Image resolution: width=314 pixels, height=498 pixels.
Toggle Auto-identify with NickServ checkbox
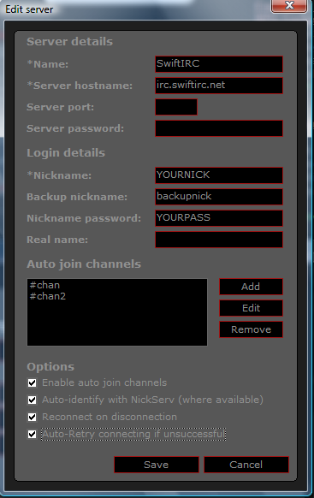(32, 400)
